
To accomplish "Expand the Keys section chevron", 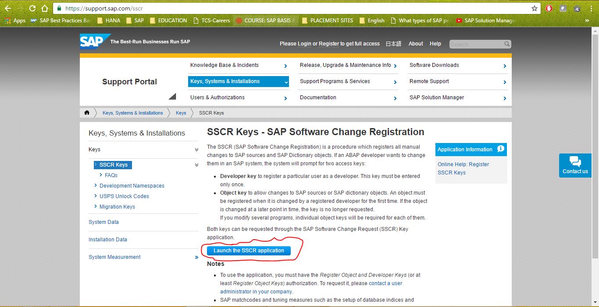I will tap(196, 150).
